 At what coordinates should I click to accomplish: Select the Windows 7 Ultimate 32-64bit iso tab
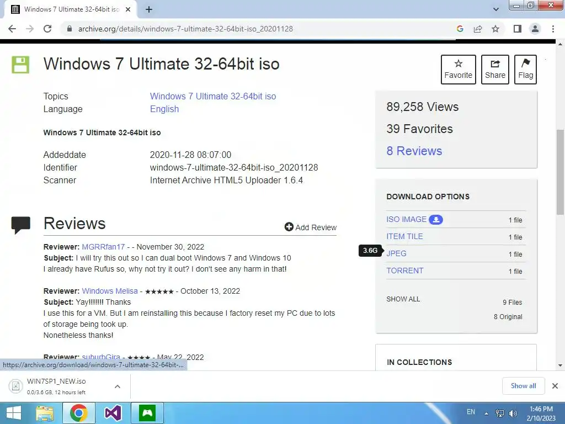(71, 9)
